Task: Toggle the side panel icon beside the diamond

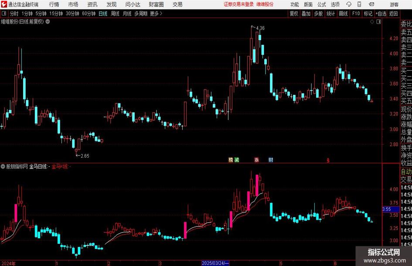Action: pyautogui.click(x=378, y=21)
